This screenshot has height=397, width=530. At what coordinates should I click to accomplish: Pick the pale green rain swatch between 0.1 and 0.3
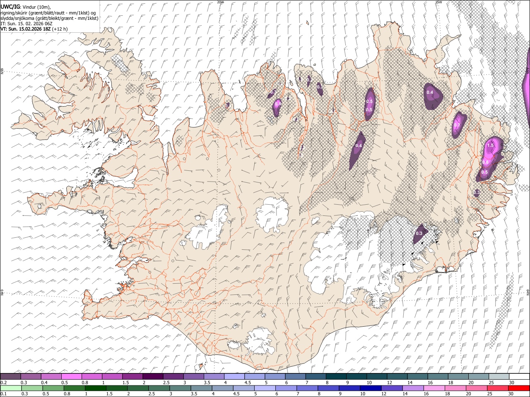(x=11, y=388)
